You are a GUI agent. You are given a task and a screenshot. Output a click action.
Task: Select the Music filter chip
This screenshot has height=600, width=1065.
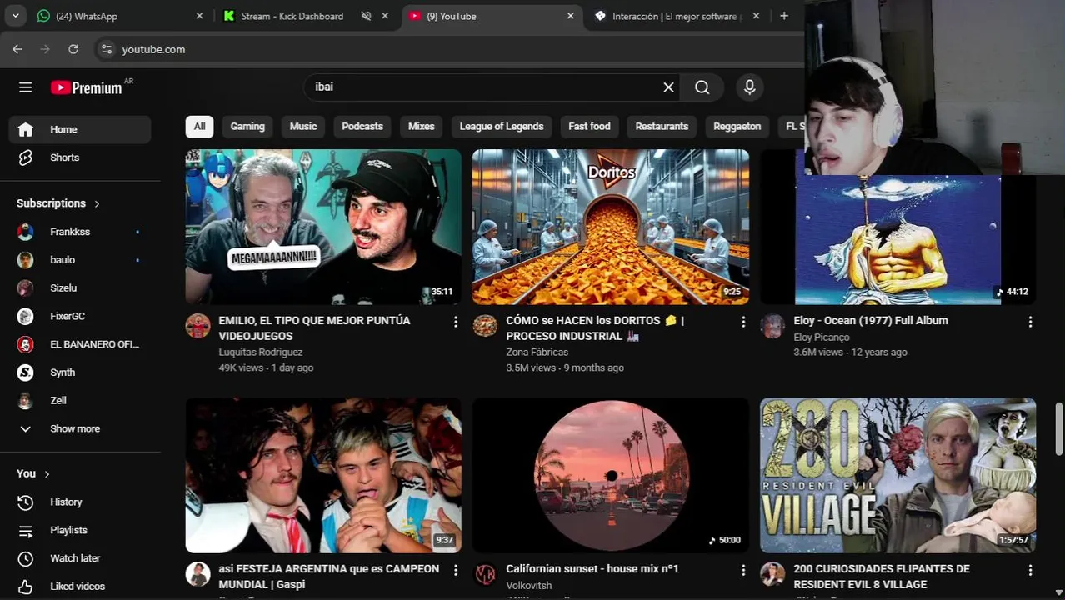coord(303,126)
